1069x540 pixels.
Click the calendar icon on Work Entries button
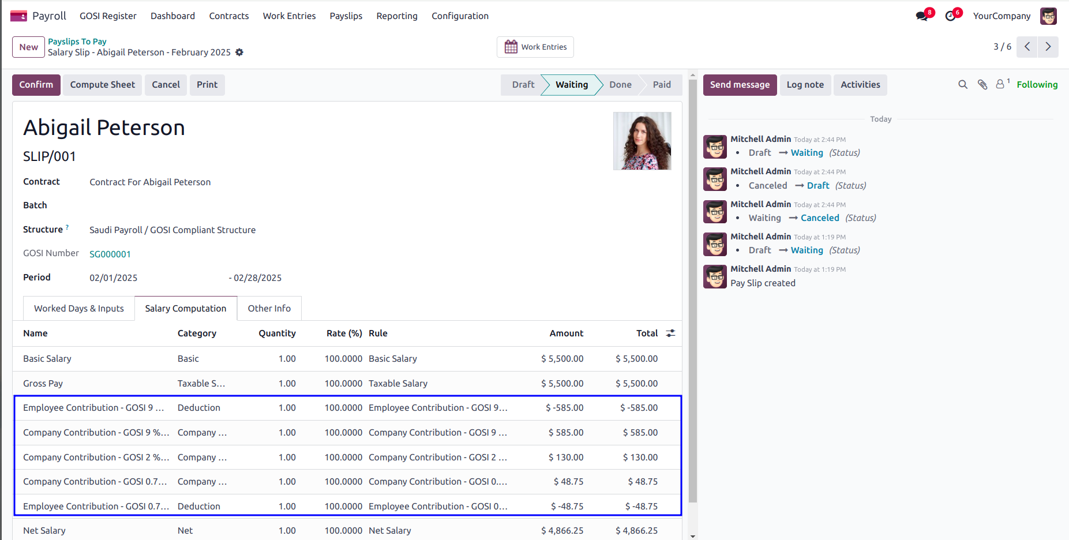[511, 47]
